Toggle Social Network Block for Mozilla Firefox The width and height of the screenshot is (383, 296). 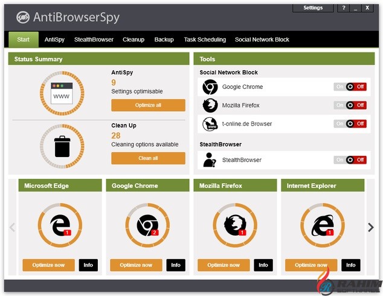(350, 105)
